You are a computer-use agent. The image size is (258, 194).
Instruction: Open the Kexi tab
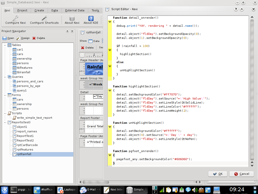(7, 10)
